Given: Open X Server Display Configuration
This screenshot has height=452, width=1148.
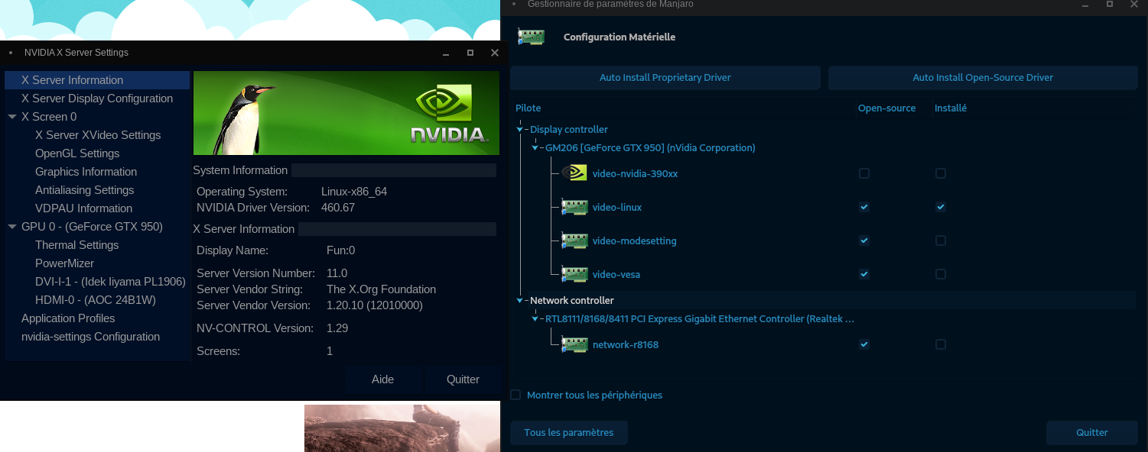Looking at the screenshot, I should pos(97,98).
